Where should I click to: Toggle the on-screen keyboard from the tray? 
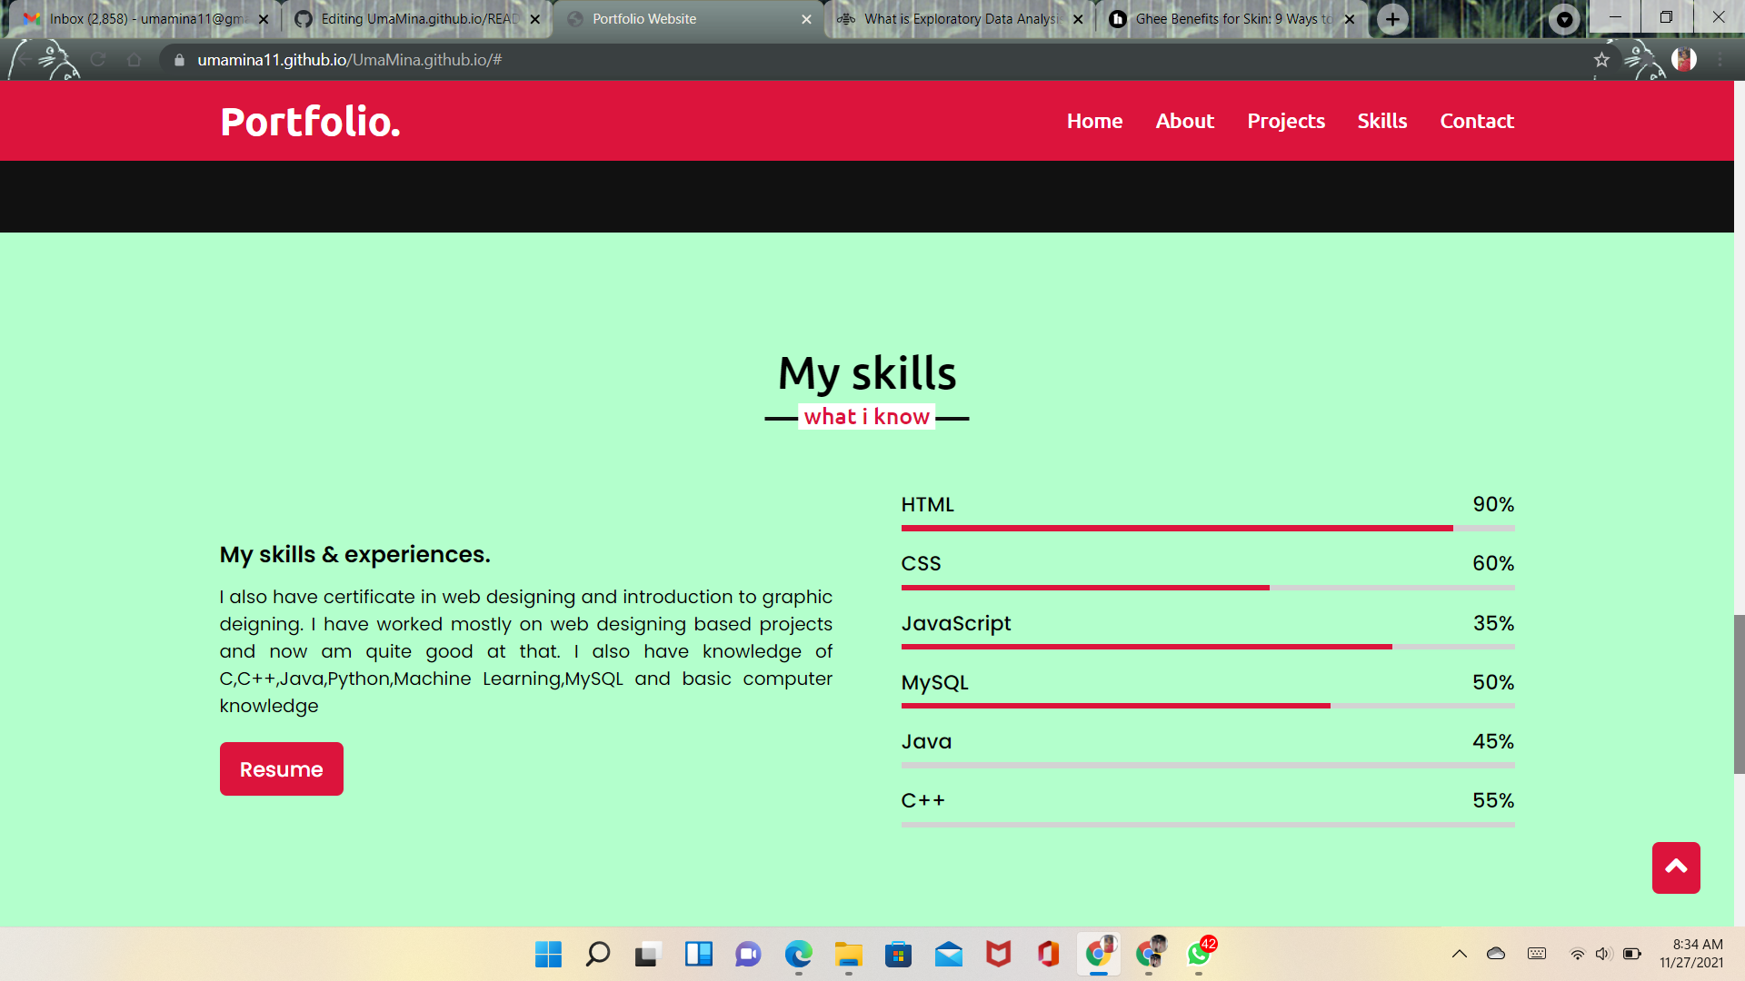[x=1536, y=955]
